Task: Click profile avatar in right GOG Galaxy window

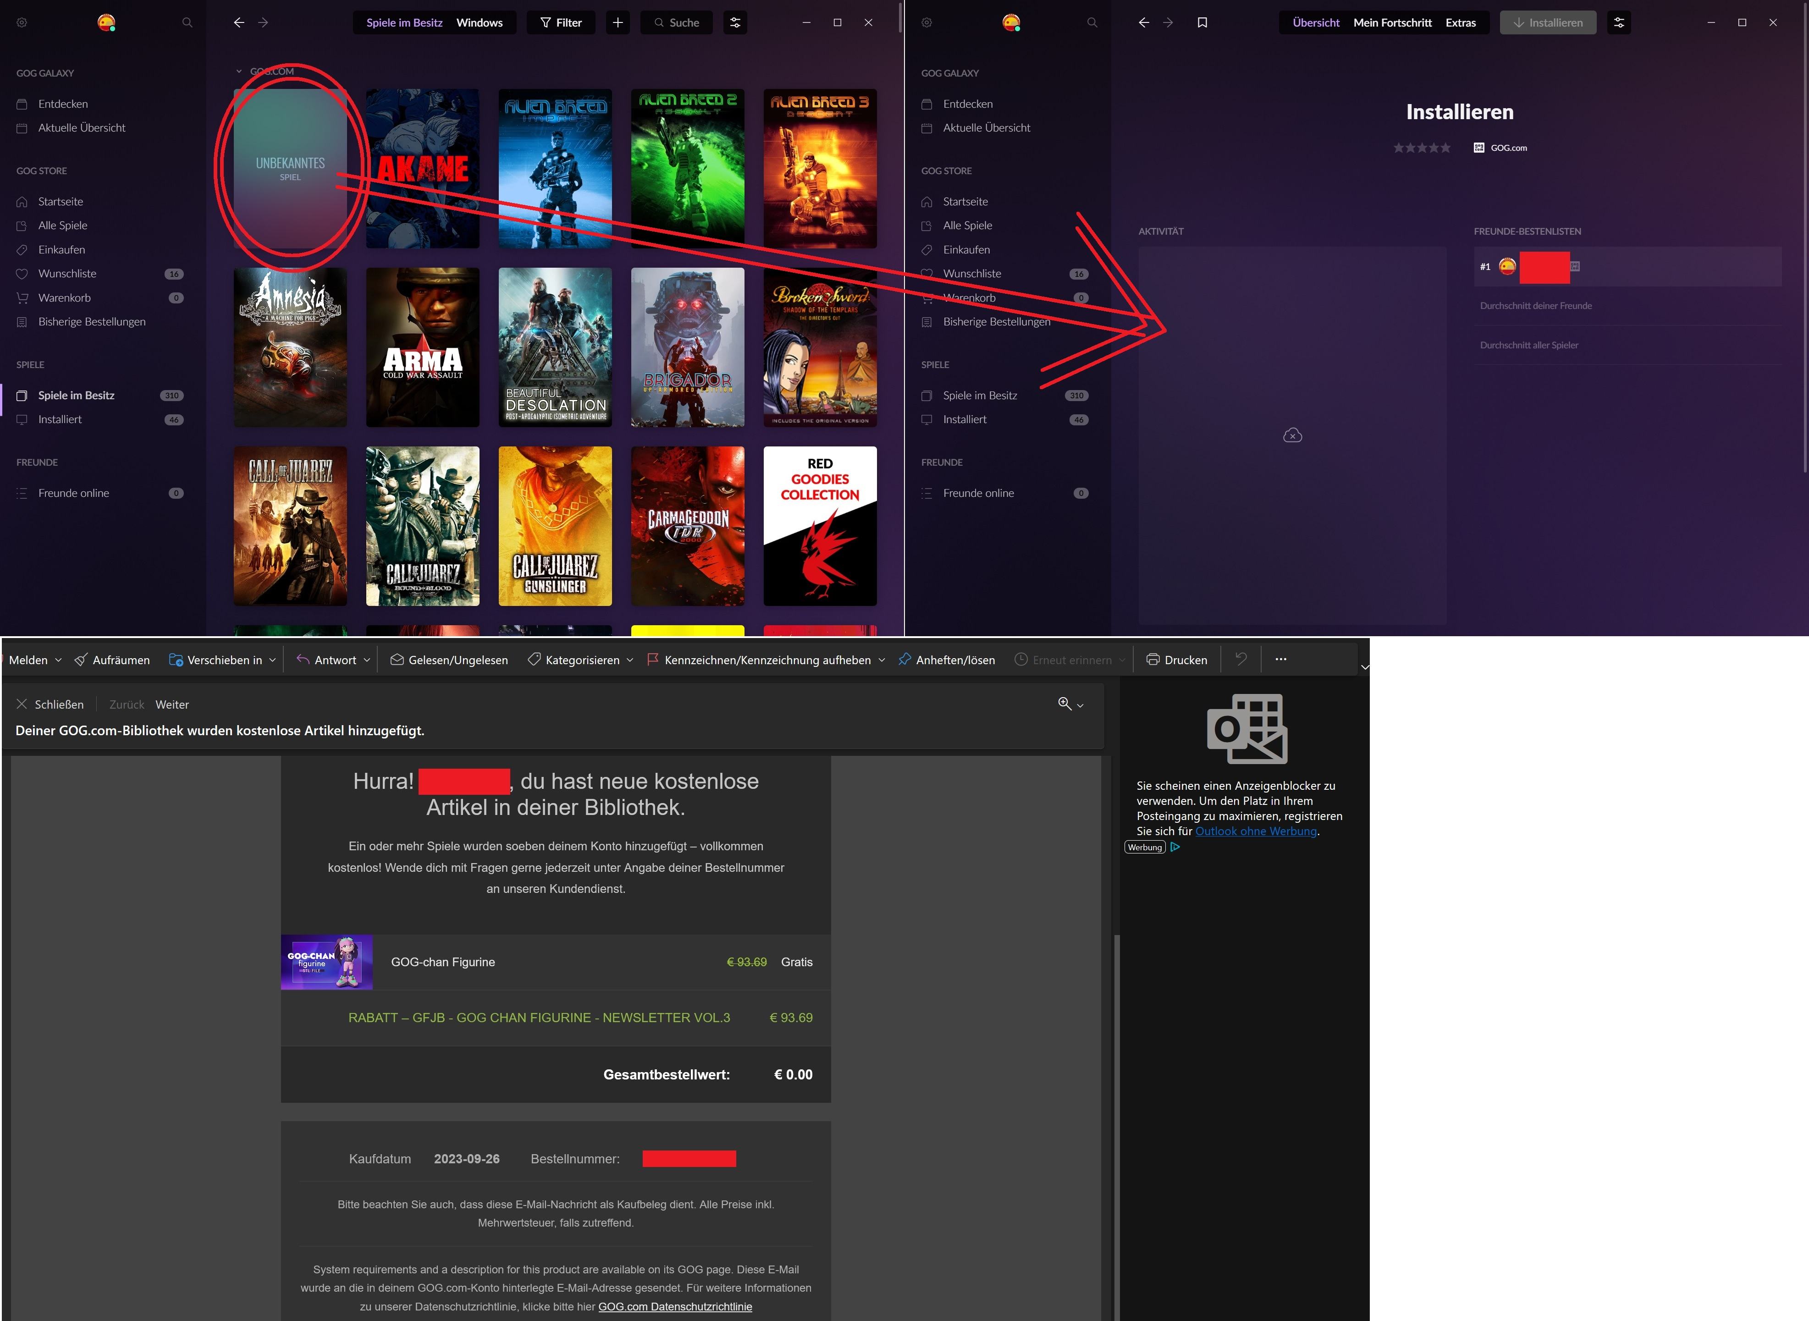Action: [x=1011, y=22]
